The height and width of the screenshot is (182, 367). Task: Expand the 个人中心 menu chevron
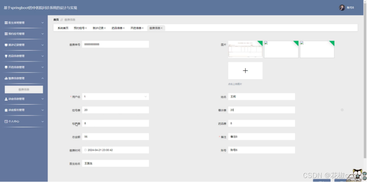click(x=42, y=121)
